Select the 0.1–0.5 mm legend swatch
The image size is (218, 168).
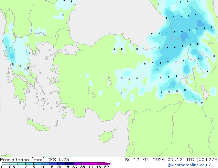point(6,164)
